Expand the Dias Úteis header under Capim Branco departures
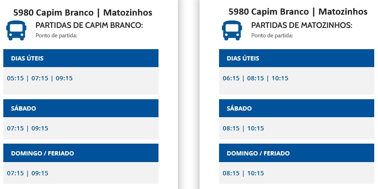 tap(81, 58)
